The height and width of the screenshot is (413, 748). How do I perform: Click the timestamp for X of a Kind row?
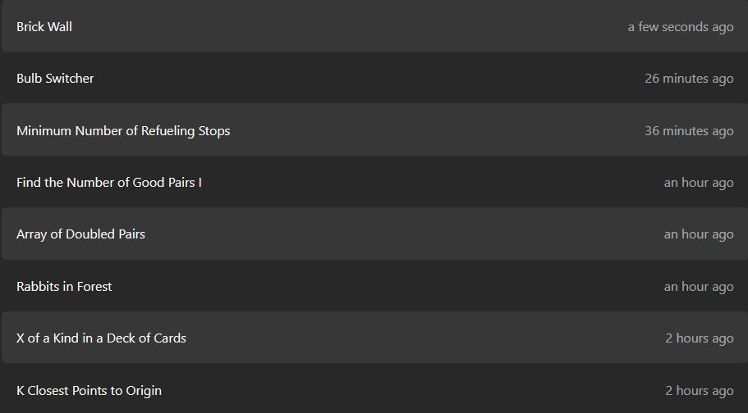pos(700,338)
